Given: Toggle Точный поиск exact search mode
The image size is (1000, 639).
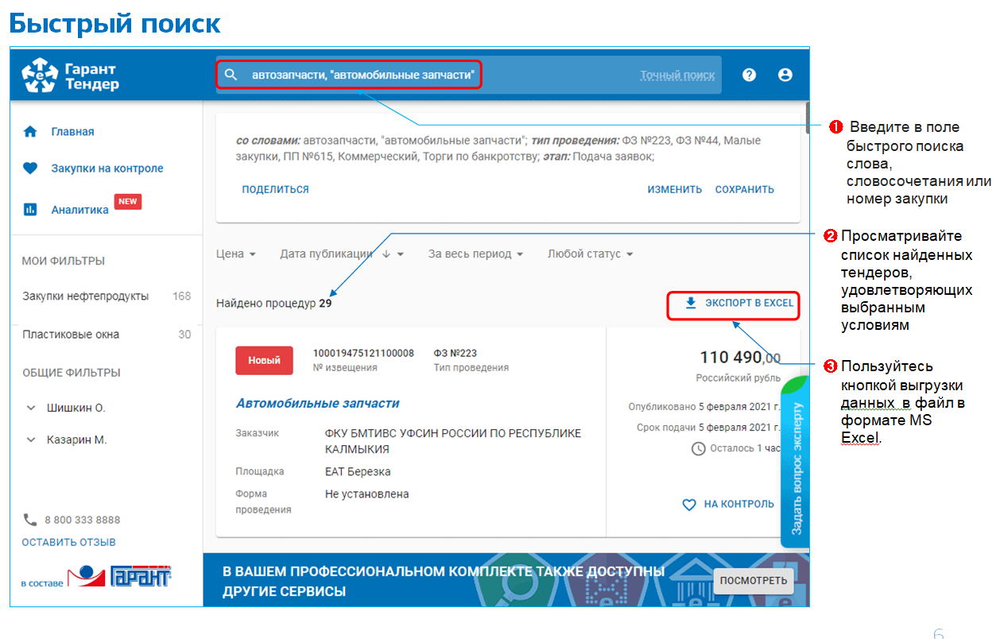Looking at the screenshot, I should click(677, 76).
